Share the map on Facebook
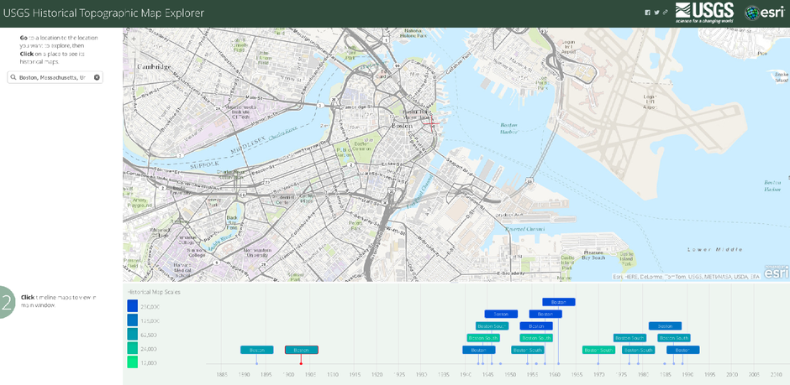This screenshot has height=385, width=790. pos(647,13)
